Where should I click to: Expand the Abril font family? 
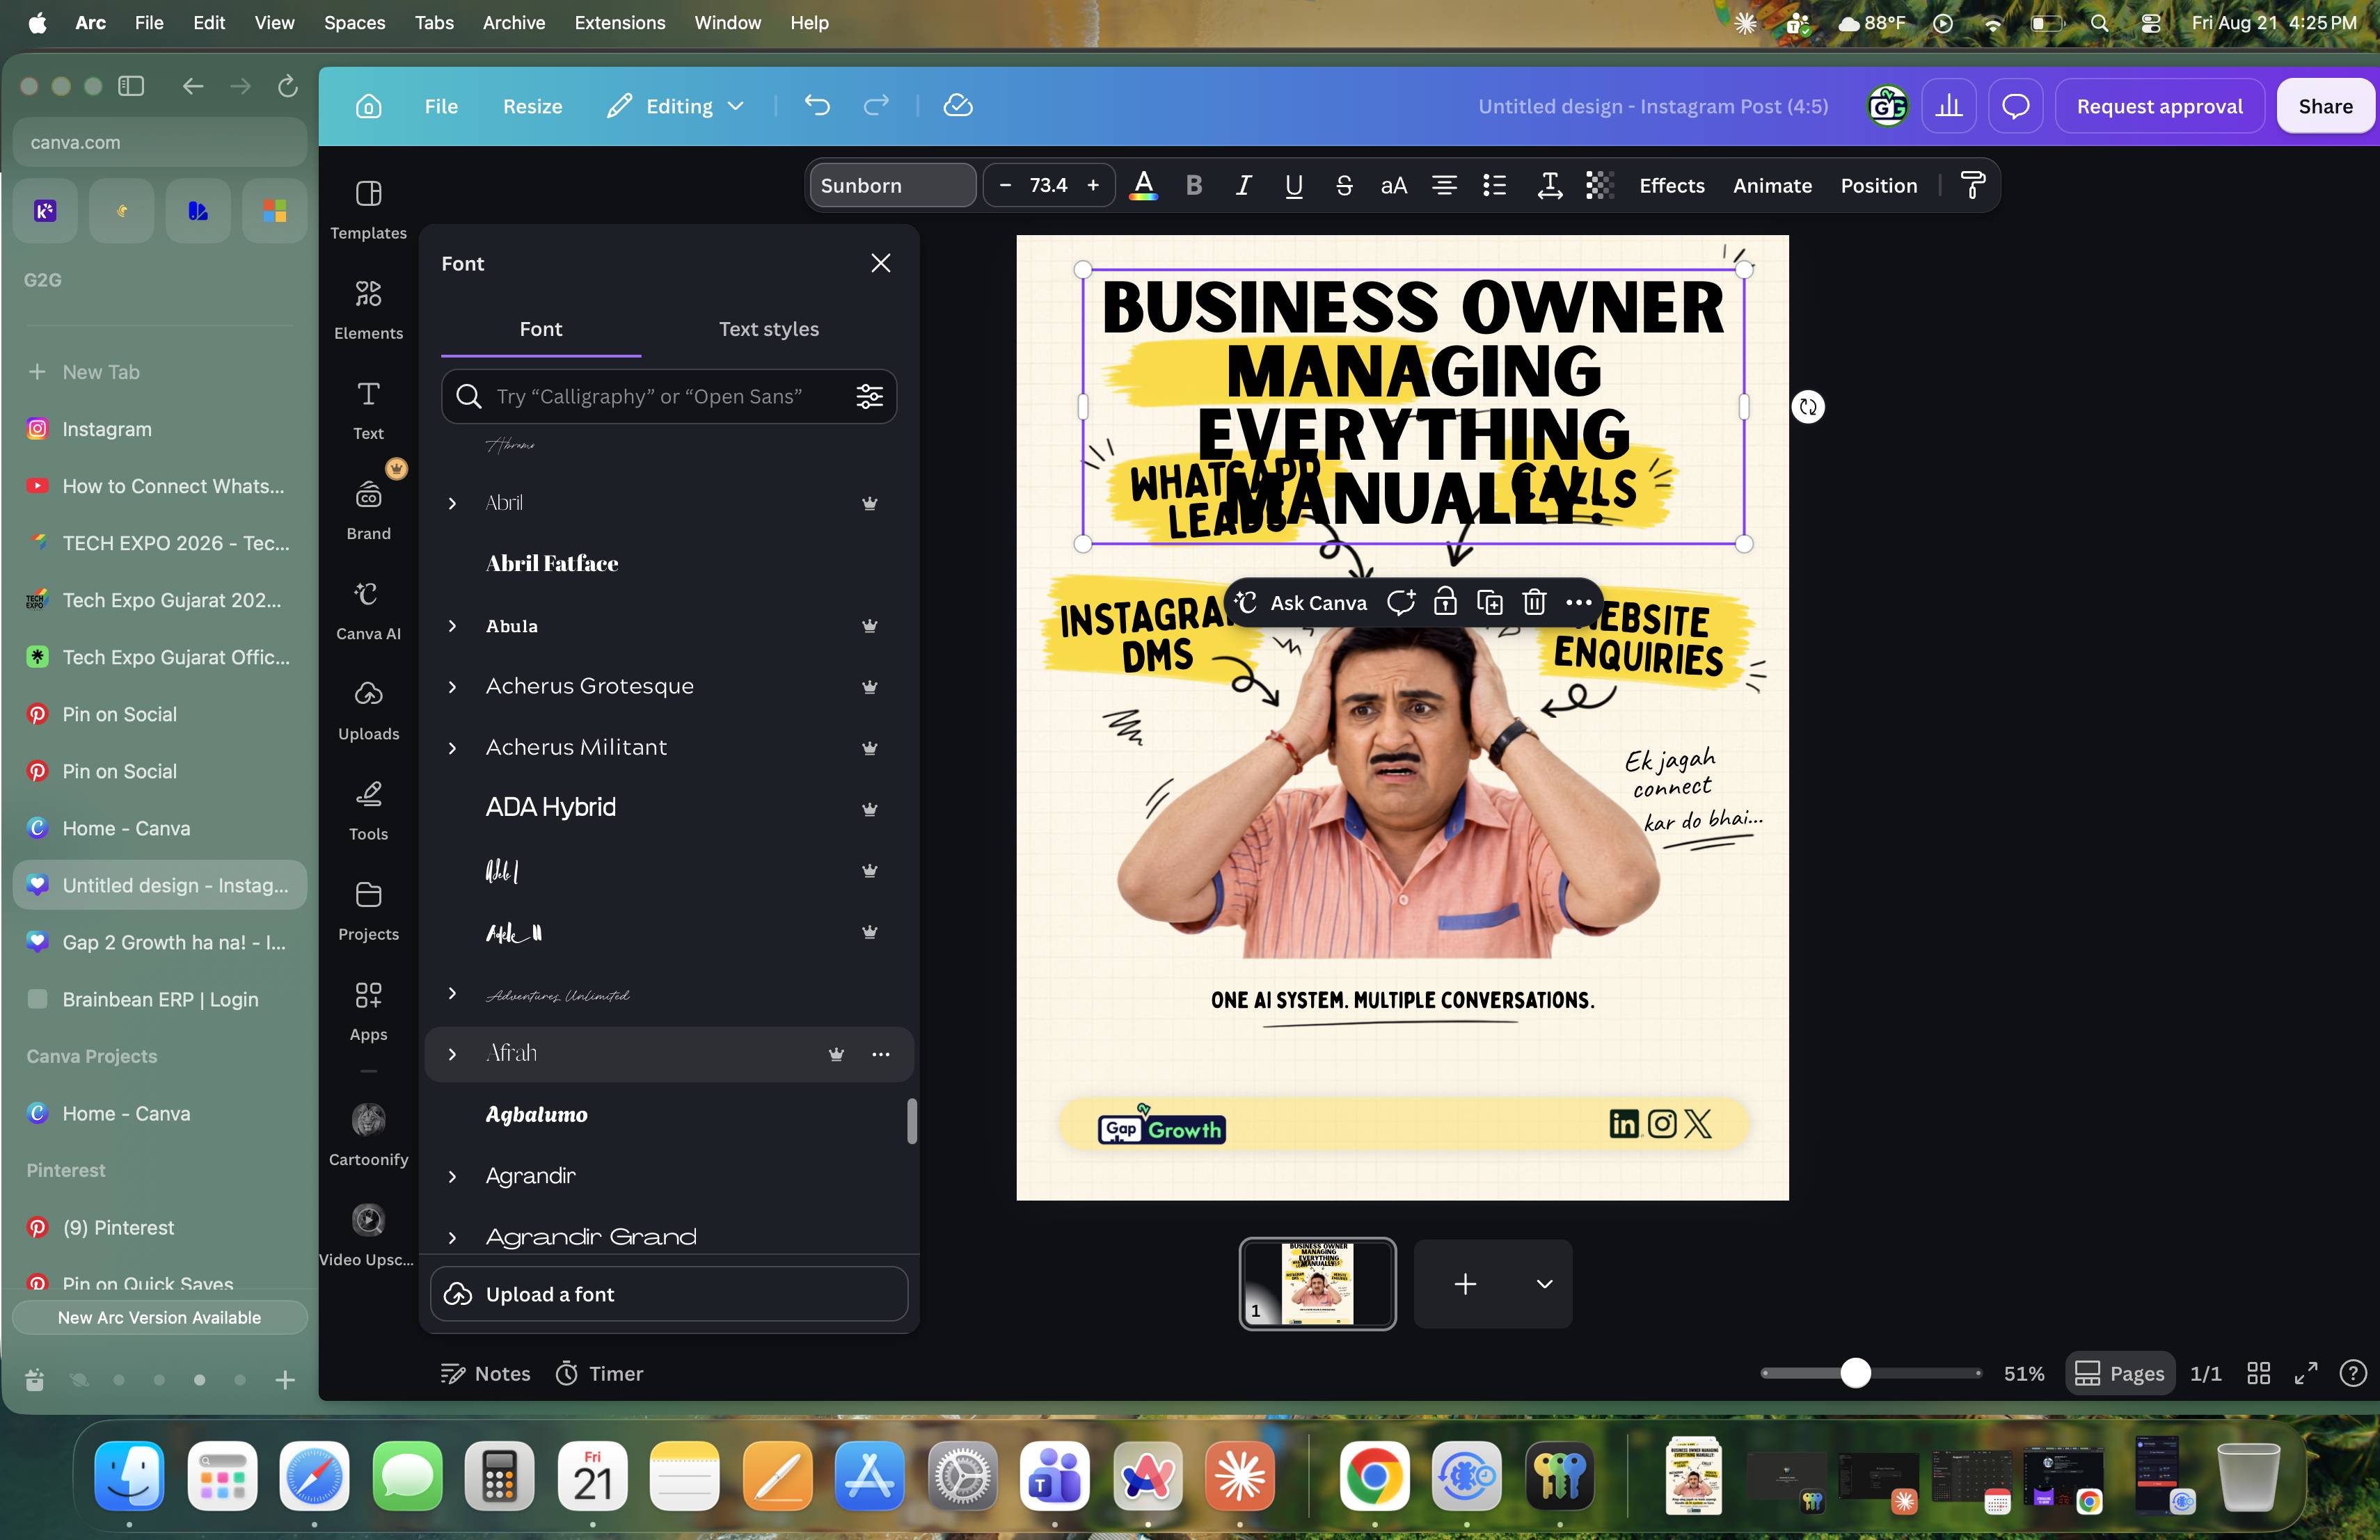(452, 503)
